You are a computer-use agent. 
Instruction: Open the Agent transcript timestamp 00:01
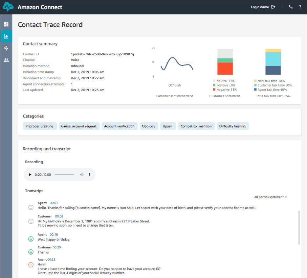pos(53,203)
